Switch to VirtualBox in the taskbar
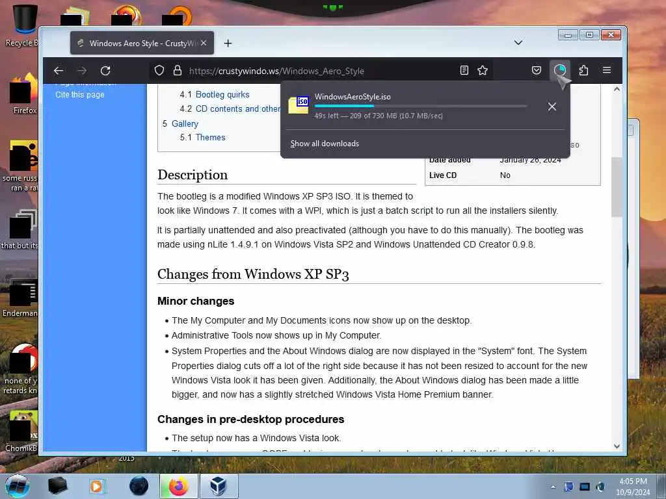 point(219,486)
